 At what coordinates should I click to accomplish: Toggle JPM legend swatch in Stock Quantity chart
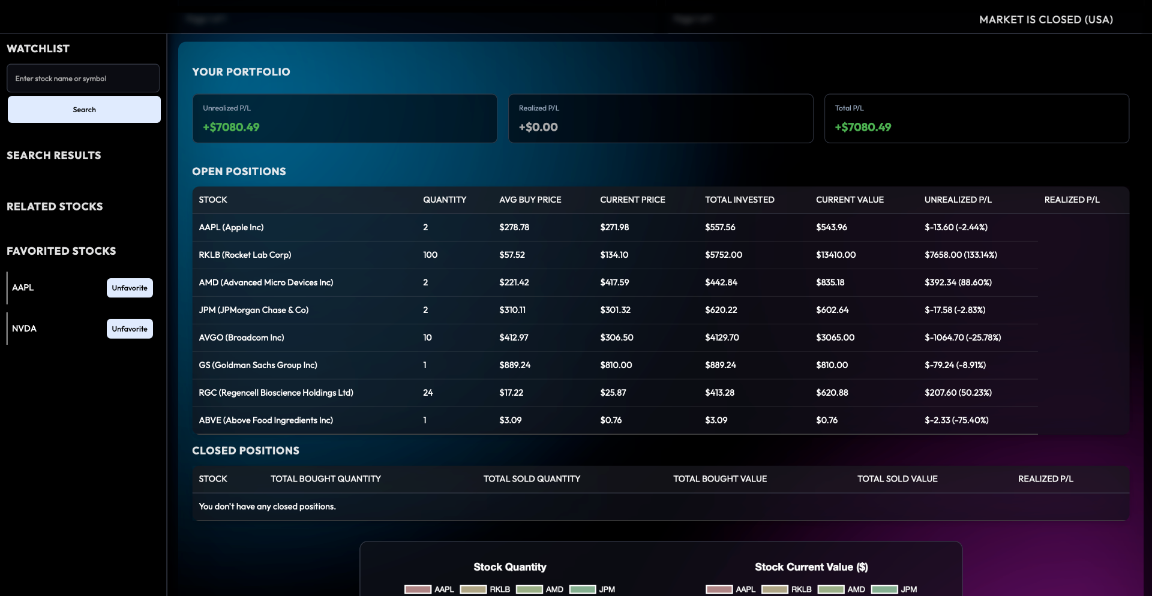pyautogui.click(x=583, y=589)
